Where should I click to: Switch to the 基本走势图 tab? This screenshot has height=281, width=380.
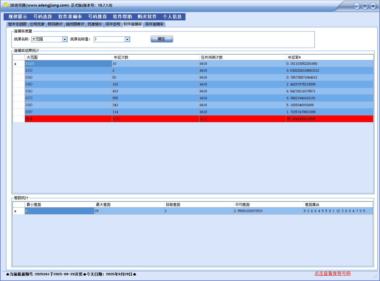(17, 24)
